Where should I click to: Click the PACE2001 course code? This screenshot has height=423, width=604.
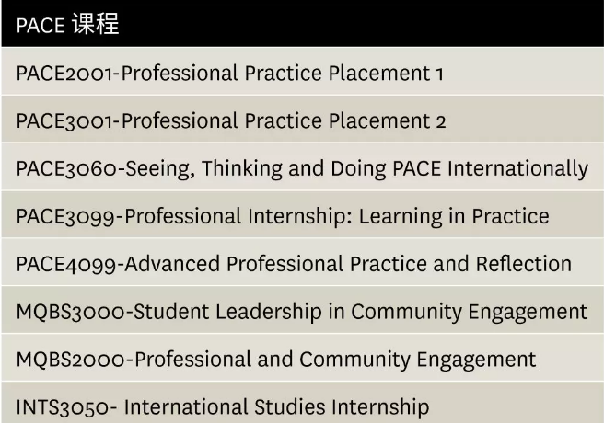[x=59, y=74]
